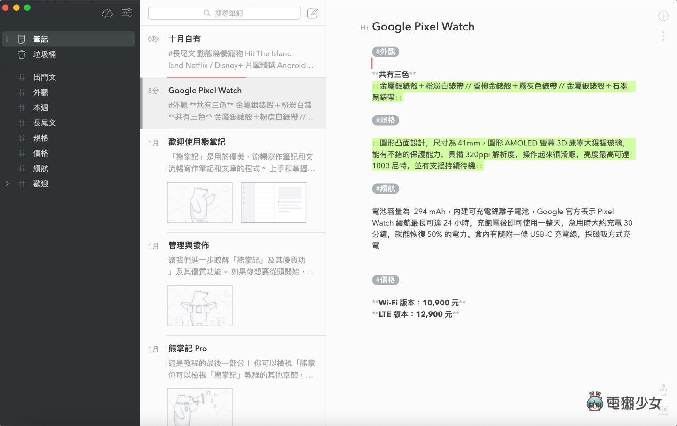
Task: Click the bold 共有三色 text line
Action: point(394,75)
